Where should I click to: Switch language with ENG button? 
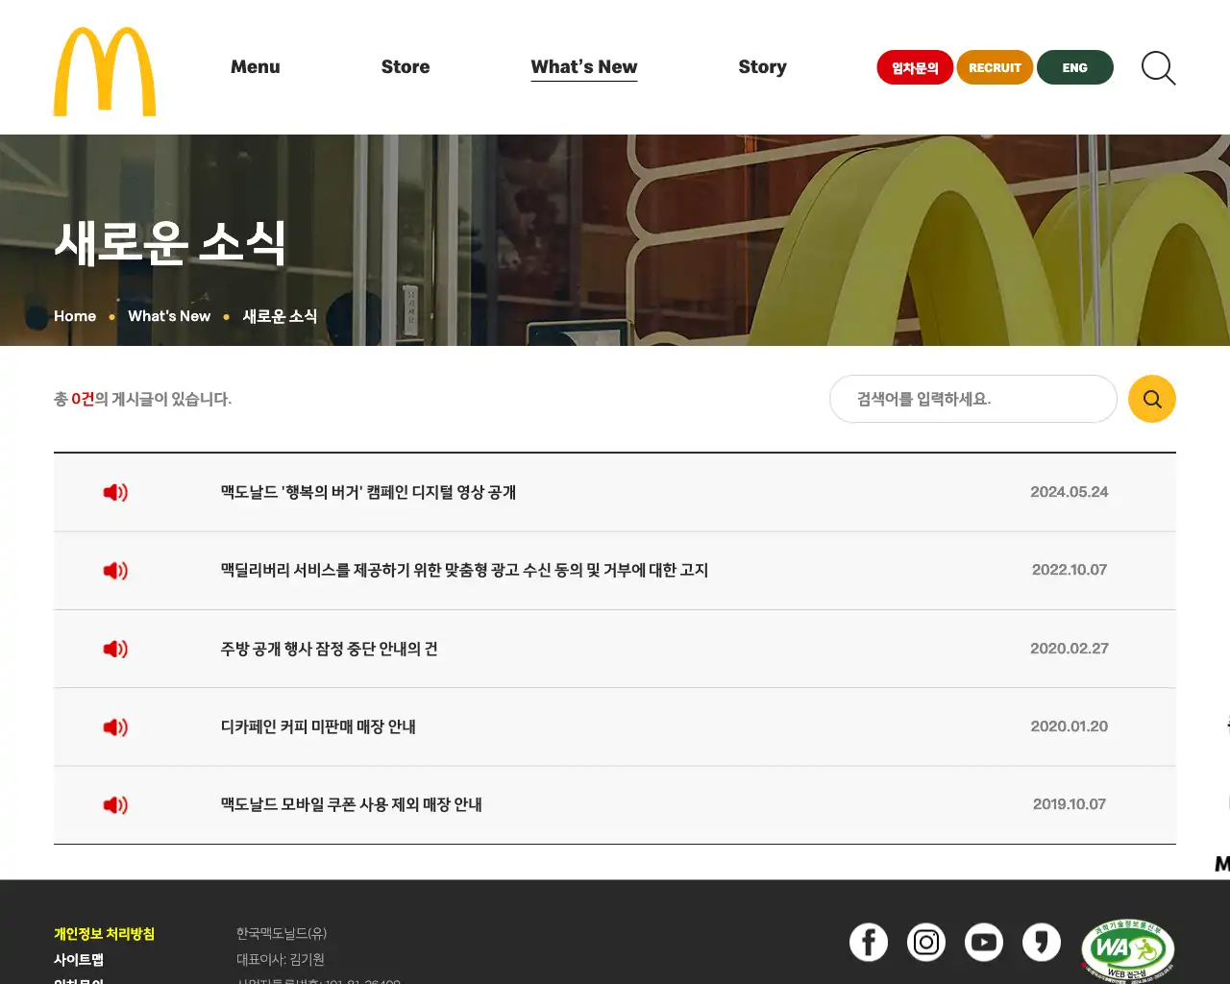pyautogui.click(x=1075, y=67)
